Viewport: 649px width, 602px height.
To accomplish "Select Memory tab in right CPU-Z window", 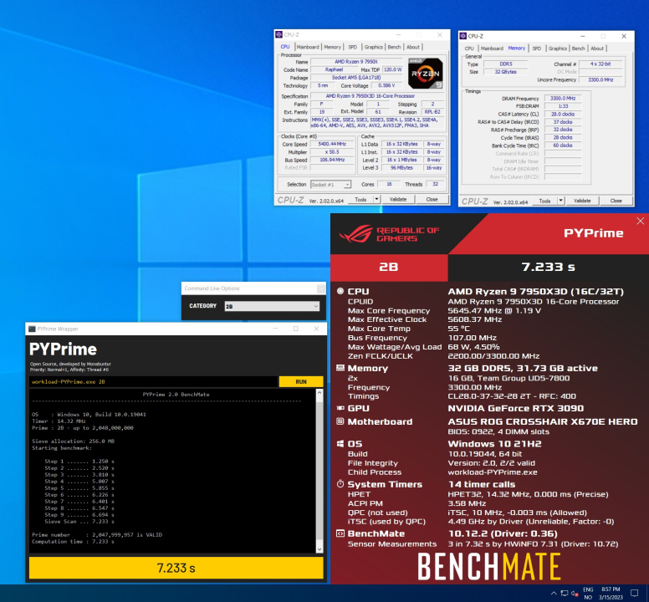I will 517,48.
